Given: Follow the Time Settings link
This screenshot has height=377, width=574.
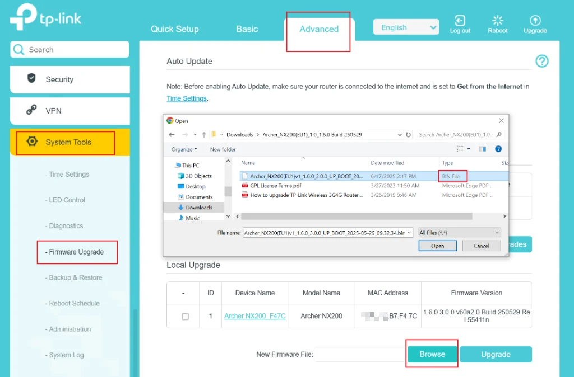Looking at the screenshot, I should [x=187, y=98].
